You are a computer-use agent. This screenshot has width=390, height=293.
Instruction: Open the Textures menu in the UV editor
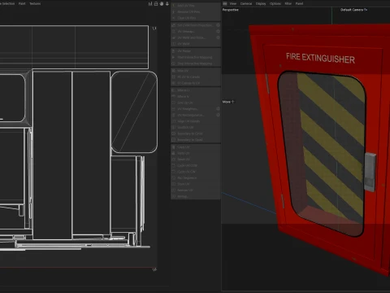35,3
